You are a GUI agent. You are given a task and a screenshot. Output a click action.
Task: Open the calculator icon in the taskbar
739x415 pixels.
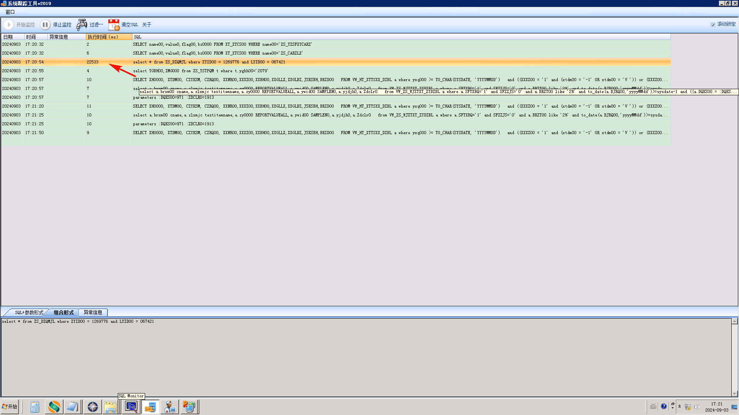tap(35, 407)
